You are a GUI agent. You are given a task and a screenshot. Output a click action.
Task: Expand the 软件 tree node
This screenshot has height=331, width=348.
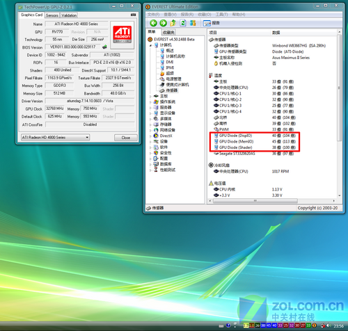point(150,147)
